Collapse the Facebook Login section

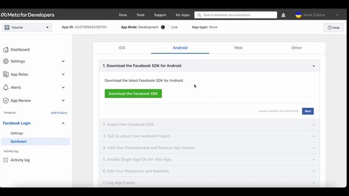click(x=63, y=123)
